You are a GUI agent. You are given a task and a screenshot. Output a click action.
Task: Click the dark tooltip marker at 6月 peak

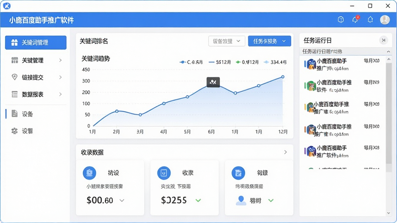[213, 82]
